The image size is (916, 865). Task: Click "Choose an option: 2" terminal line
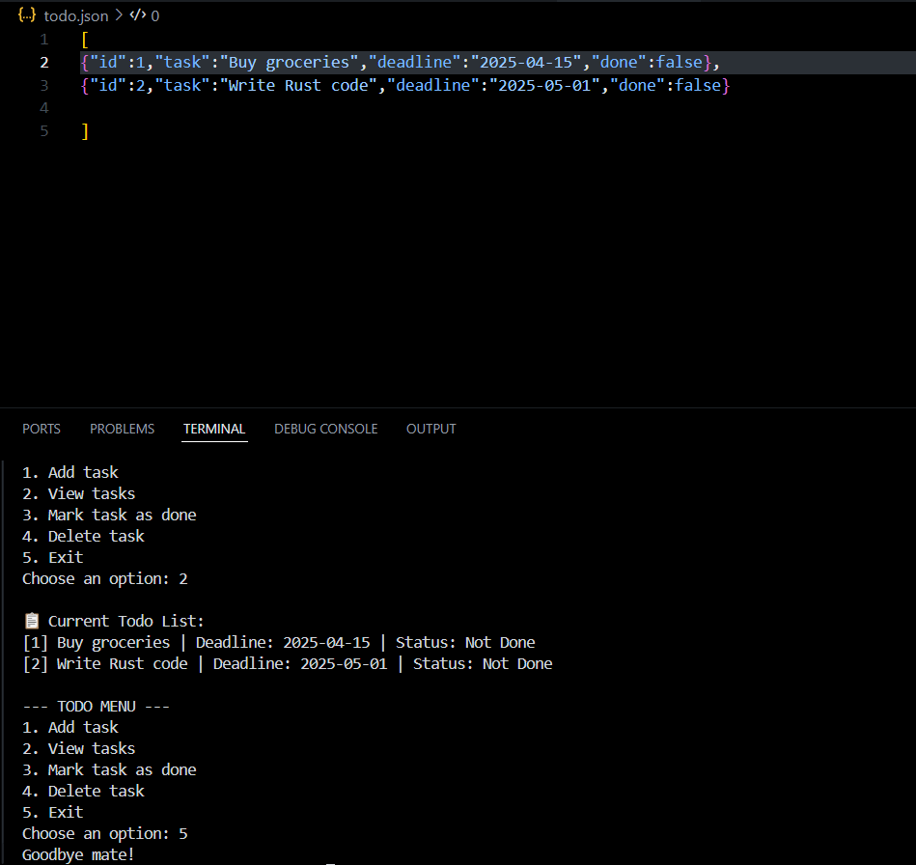click(x=105, y=578)
